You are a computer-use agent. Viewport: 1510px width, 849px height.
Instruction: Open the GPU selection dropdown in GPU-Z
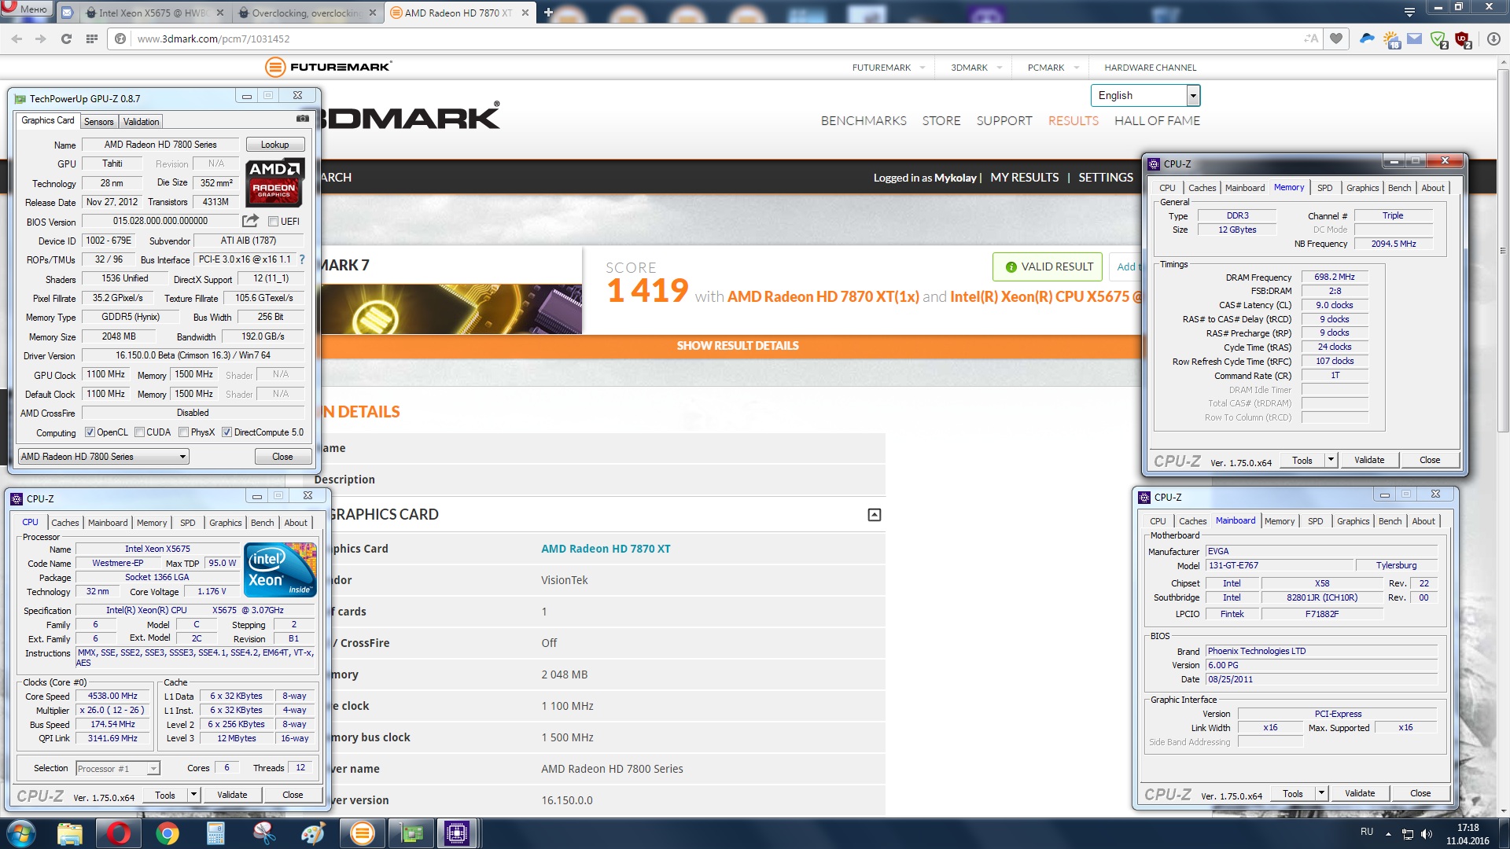(103, 457)
